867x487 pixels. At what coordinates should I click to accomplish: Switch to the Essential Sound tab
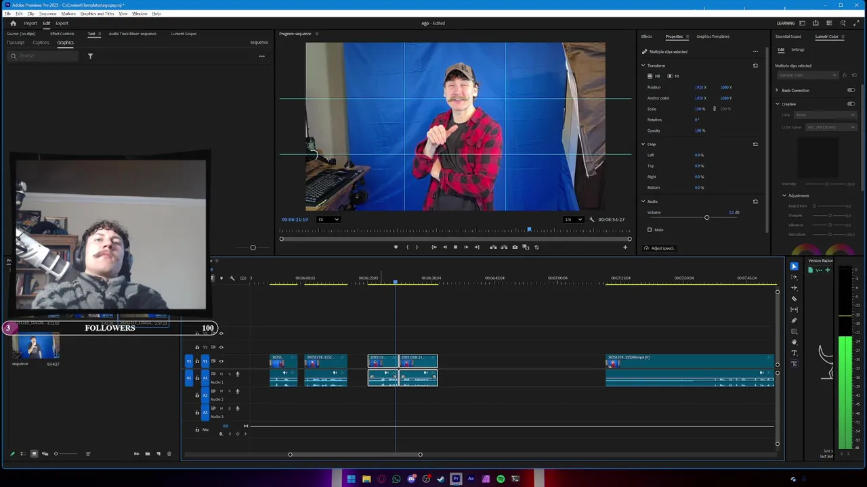tap(788, 37)
